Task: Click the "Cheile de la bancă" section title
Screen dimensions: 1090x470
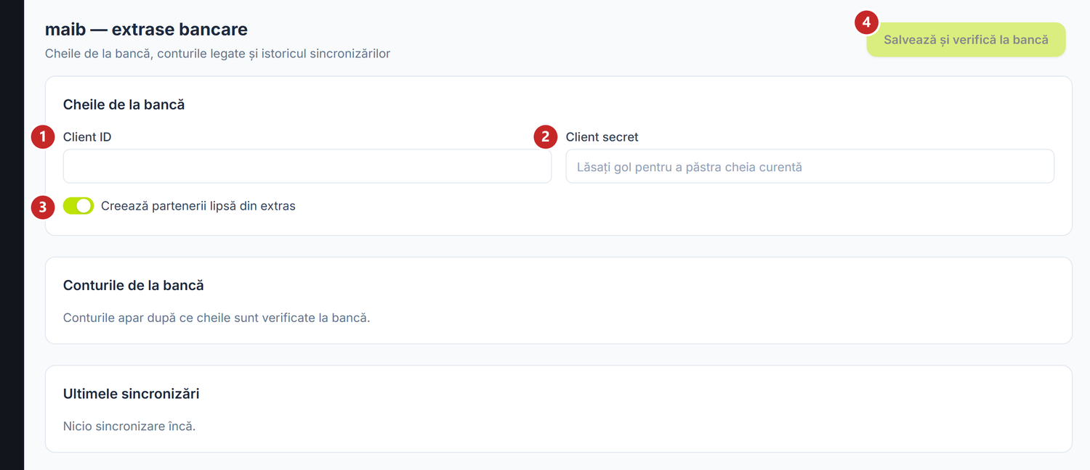Action: point(124,104)
